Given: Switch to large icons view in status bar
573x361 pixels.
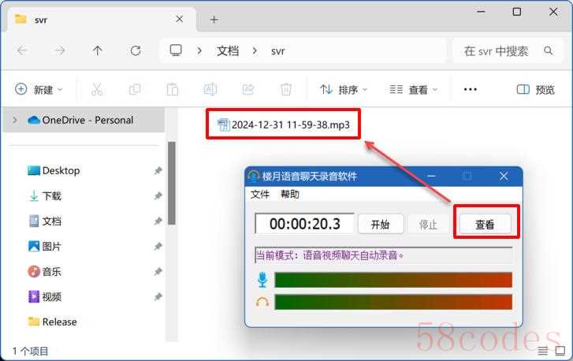Looking at the screenshot, I should pos(560,351).
